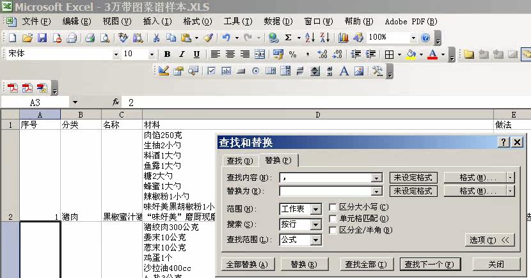Viewport: 531px width, 278px height.
Task: Open 搜索 按行 dropdown
Action: pos(315,224)
